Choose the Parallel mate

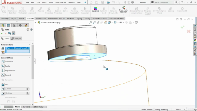[x=6, y=66]
